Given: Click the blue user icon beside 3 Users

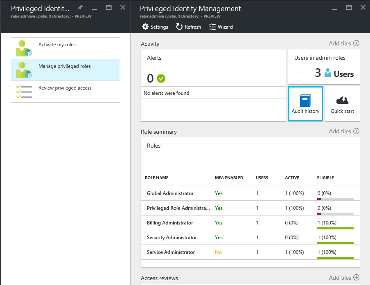Looking at the screenshot, I should (328, 73).
